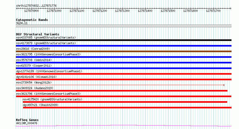The image size is (239, 129).
Task: Click ruler position label 127871400
Action: click(x=145, y=11)
